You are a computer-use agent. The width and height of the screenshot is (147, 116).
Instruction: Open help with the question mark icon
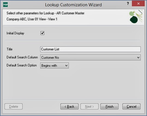(128, 4)
